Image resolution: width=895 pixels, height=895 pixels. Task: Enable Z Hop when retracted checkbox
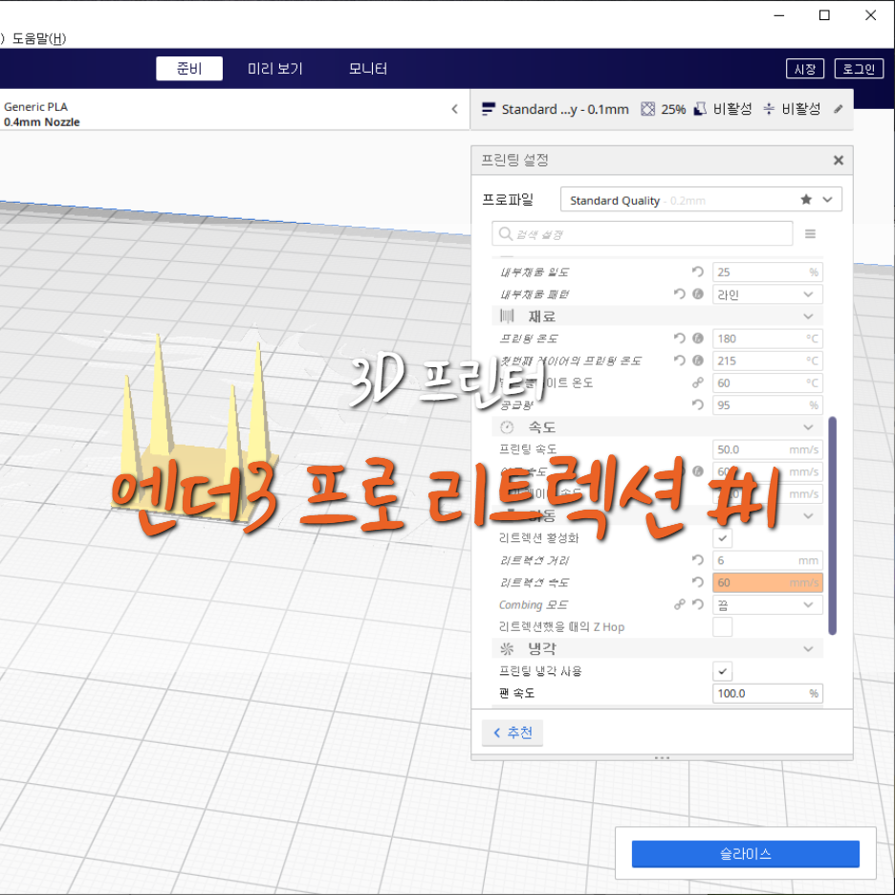pos(722,626)
